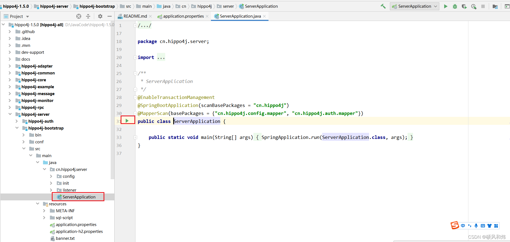
Task: Collapse the hippo4j-bootstrap module
Action: click(x=17, y=128)
